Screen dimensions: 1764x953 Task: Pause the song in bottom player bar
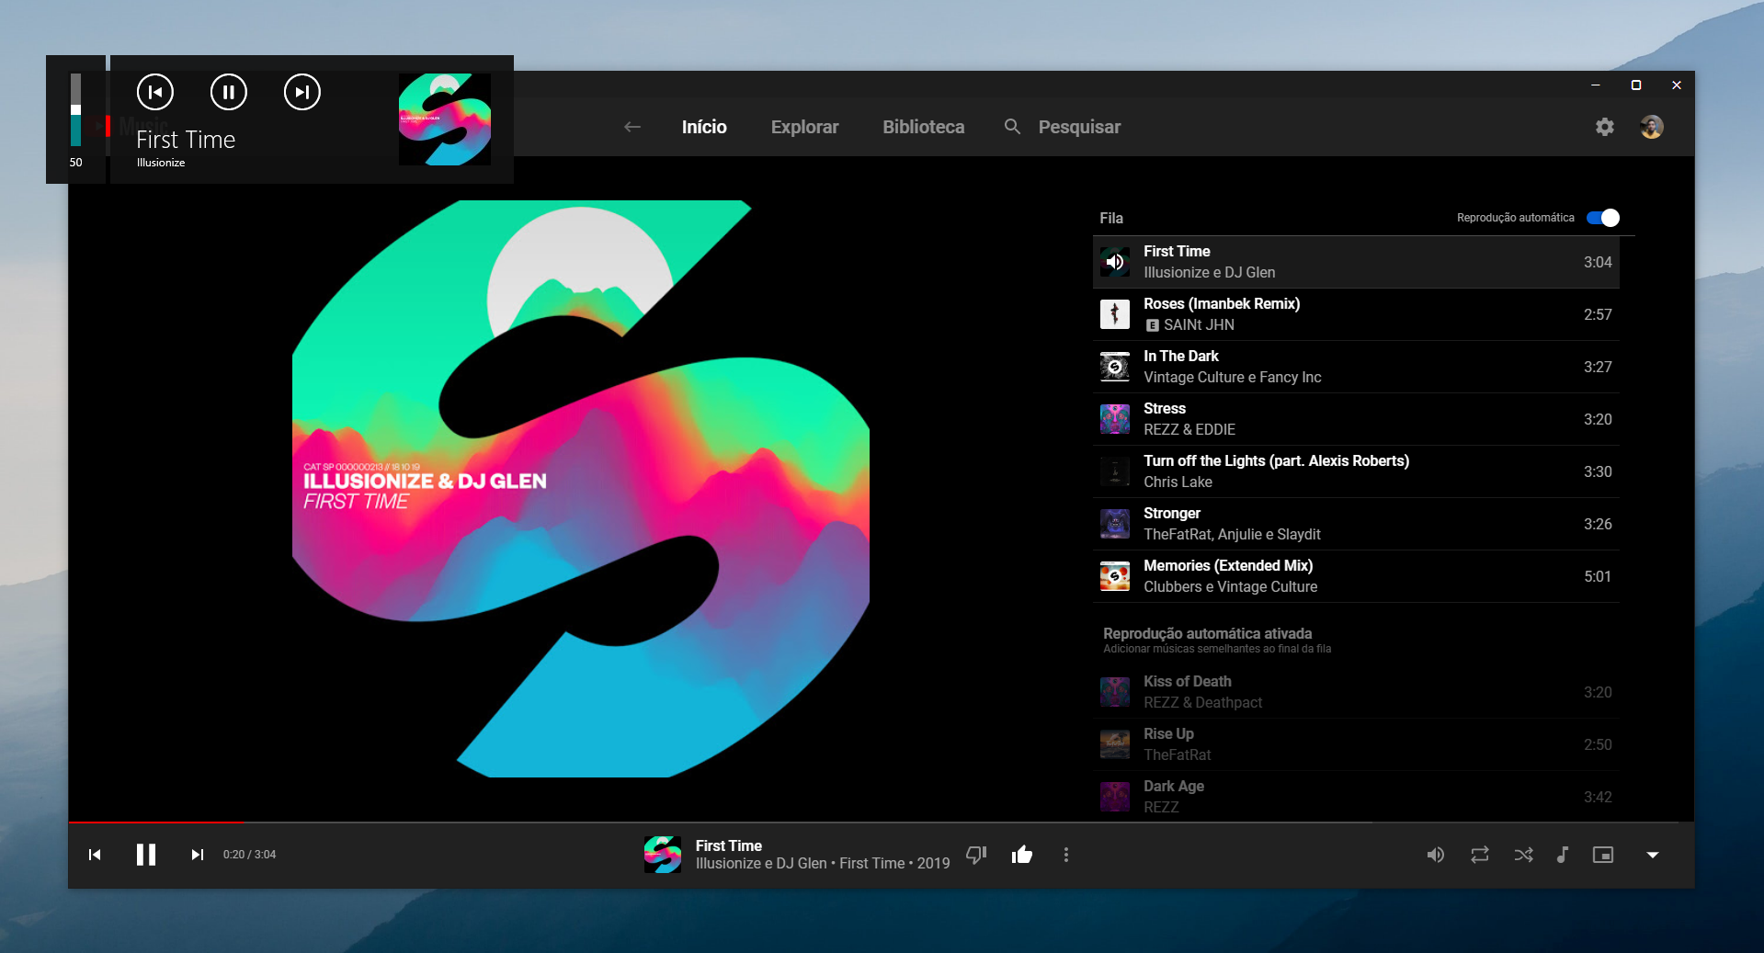pos(146,855)
